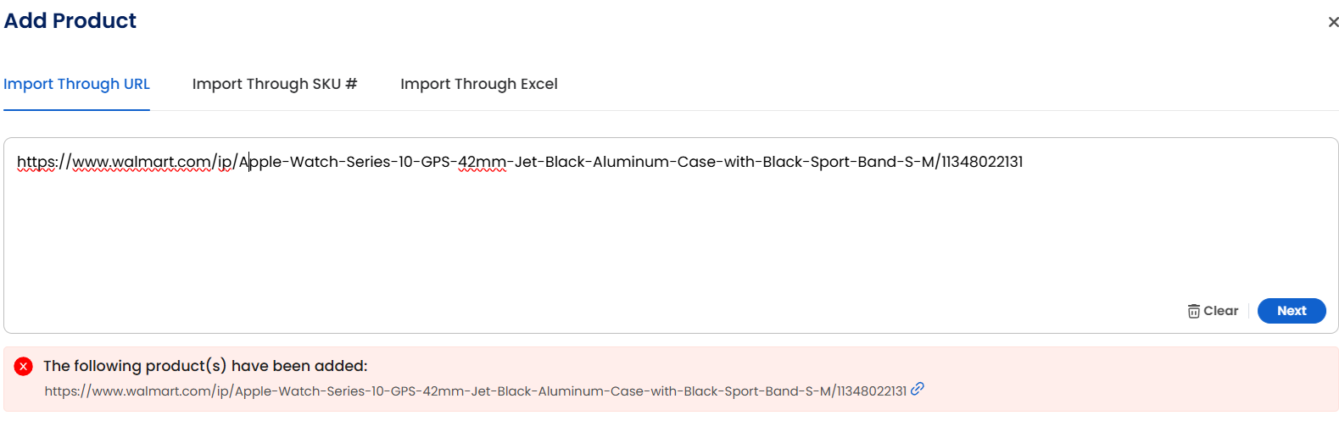Click the trash can icon beside Clear
Screen dimensions: 1339x421
pyautogui.click(x=1193, y=311)
